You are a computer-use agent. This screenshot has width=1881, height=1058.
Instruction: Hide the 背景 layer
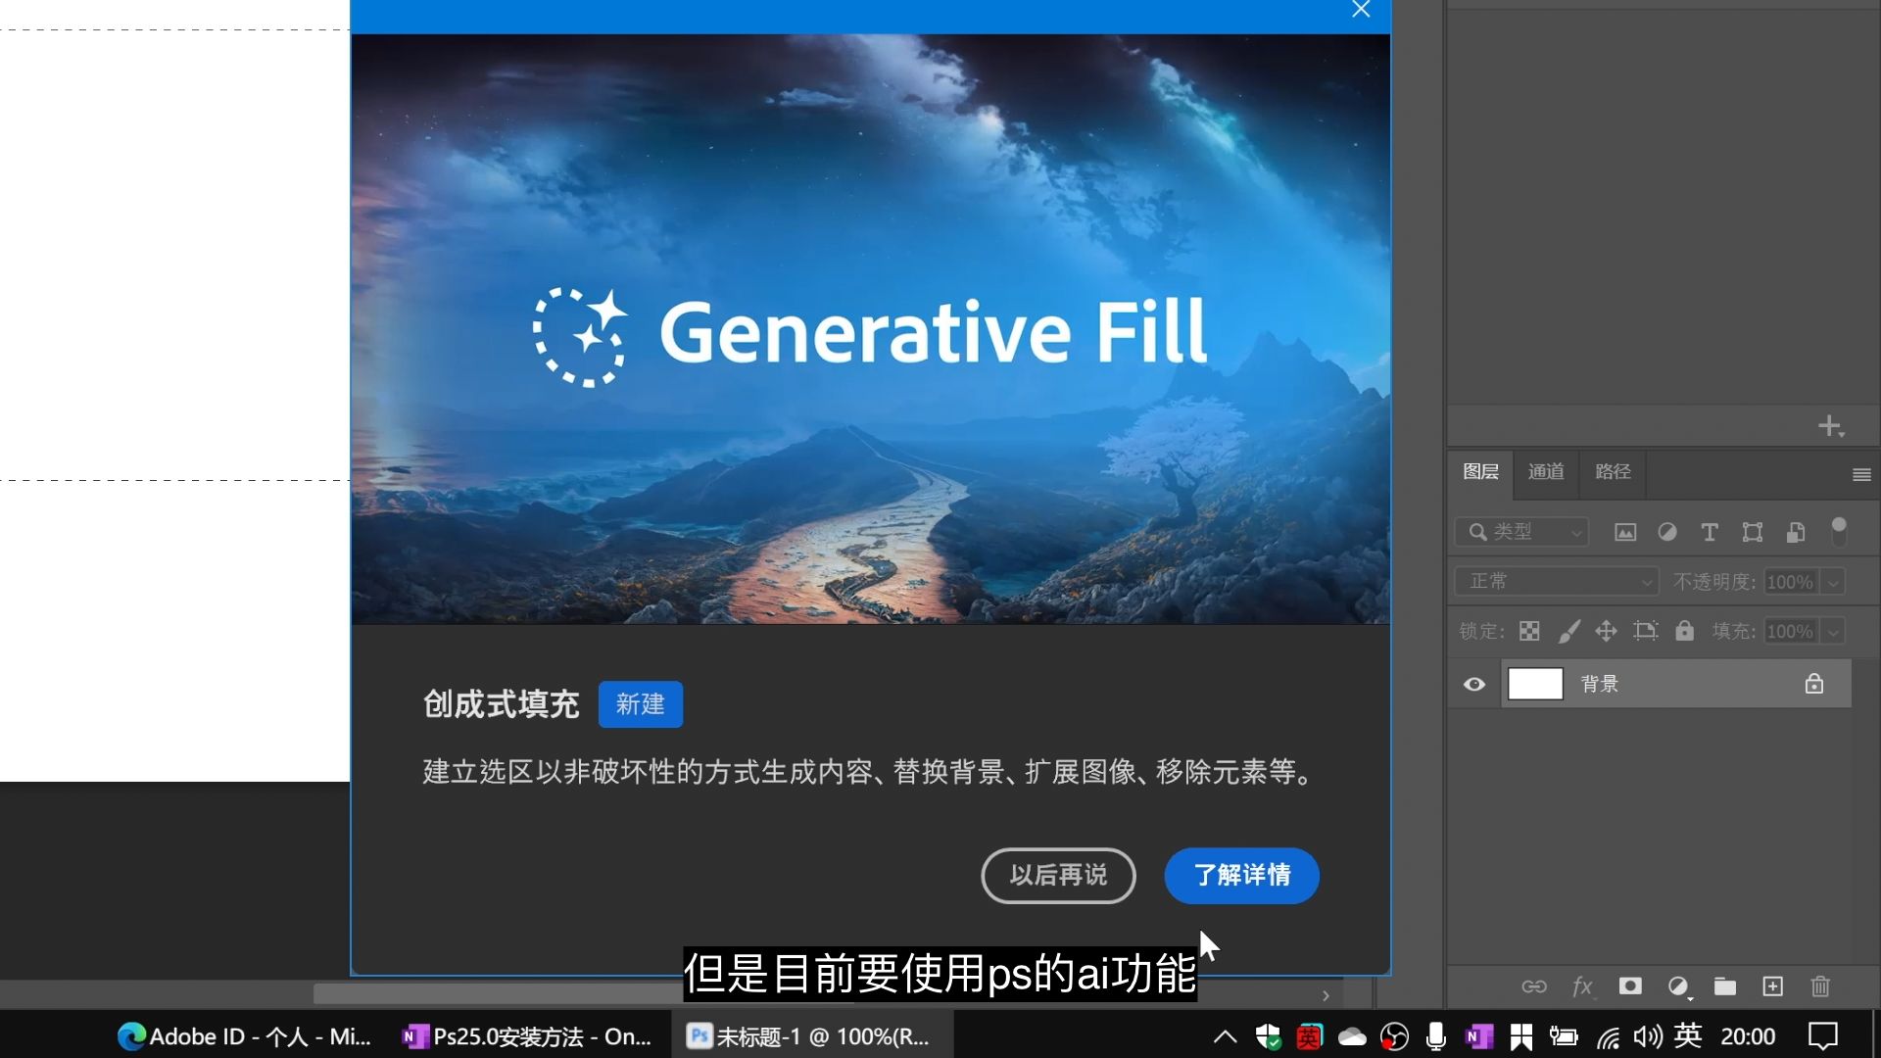(1474, 684)
